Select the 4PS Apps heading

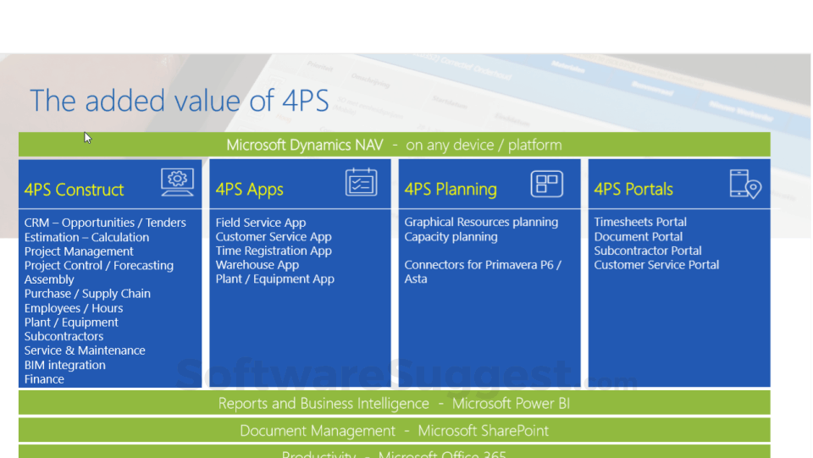pyautogui.click(x=249, y=190)
